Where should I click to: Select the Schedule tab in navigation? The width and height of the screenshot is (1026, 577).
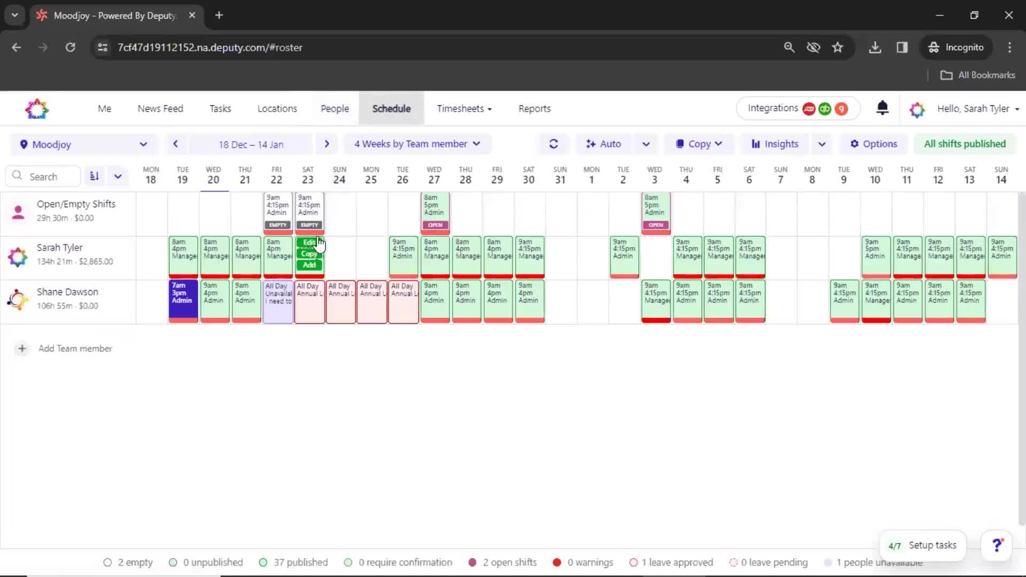(x=391, y=108)
